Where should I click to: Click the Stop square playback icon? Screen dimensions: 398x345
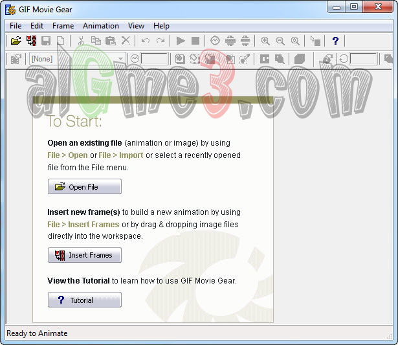(195, 41)
